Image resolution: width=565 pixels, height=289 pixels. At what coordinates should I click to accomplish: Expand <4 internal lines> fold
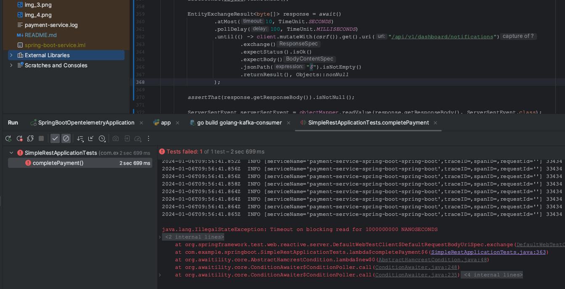(x=492, y=275)
